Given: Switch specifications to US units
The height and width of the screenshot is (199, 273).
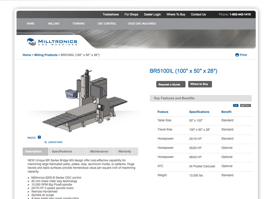Looking at the screenshot, I should (235, 105).
